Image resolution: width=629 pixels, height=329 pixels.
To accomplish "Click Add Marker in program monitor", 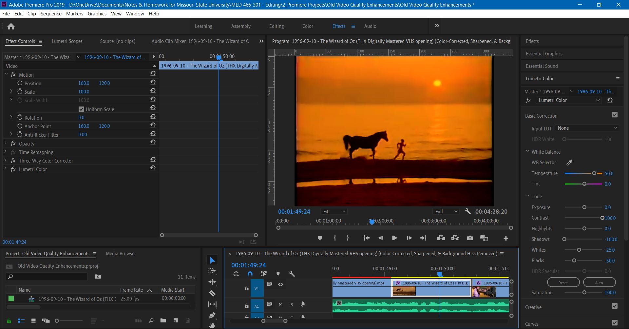I will coord(320,238).
